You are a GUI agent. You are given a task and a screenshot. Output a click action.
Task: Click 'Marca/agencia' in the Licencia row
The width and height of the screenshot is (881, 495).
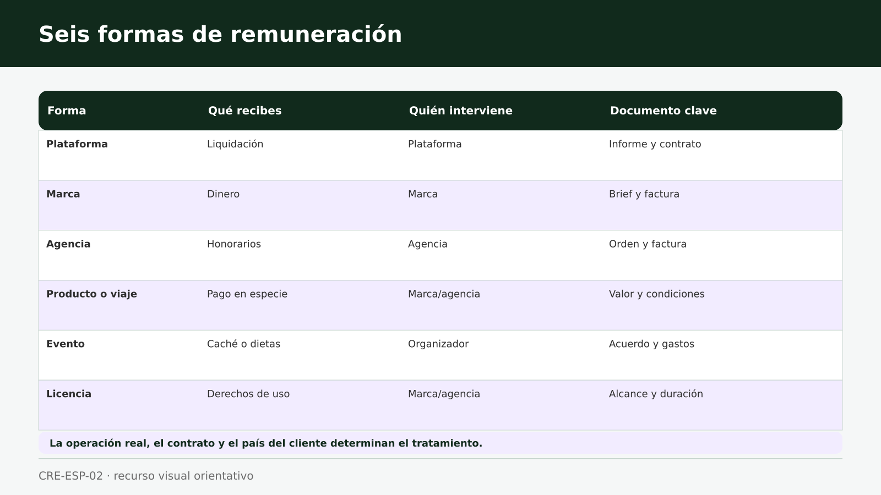click(444, 394)
